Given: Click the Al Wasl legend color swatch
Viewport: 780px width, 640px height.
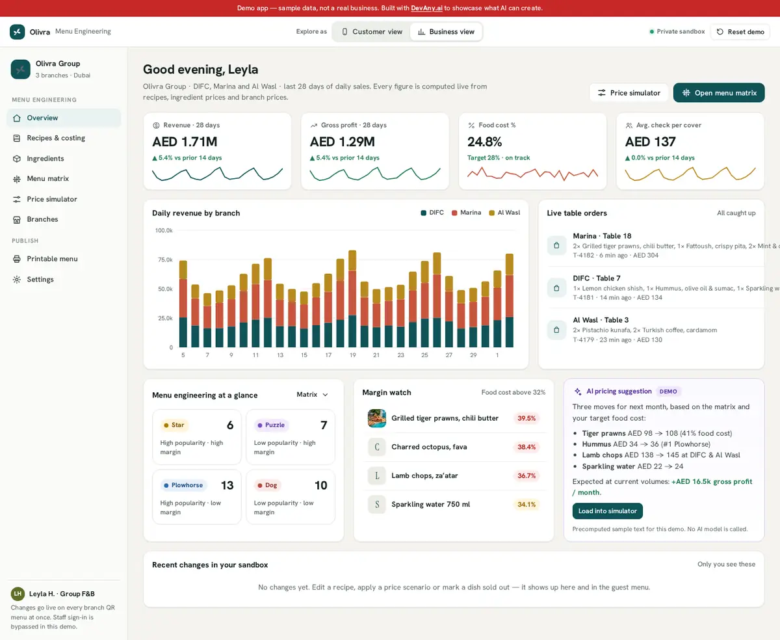Looking at the screenshot, I should 492,213.
